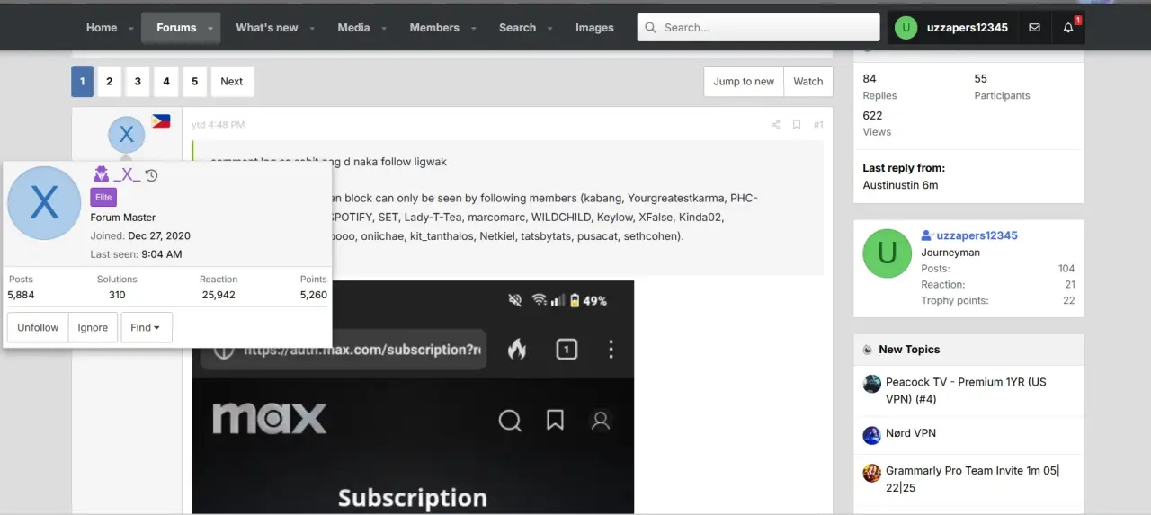Open the inbox envelope icon
The height and width of the screenshot is (515, 1151).
click(1034, 28)
